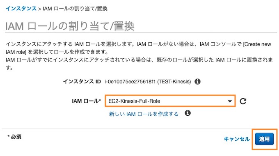Click the info icon next to create-role link
279x156 pixels.
pyautogui.click(x=188, y=113)
